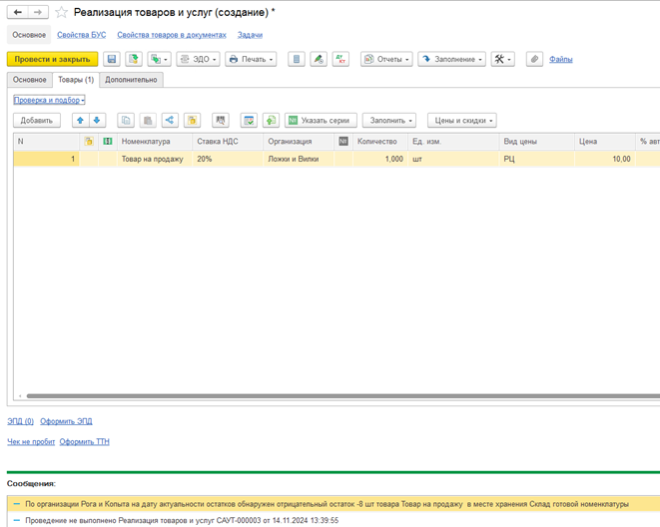Click the paste rows icon
The height and width of the screenshot is (527, 660).
(x=148, y=121)
